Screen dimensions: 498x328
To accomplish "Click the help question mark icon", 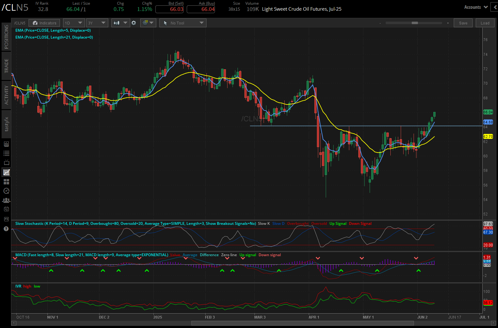I will pyautogui.click(x=6, y=229).
